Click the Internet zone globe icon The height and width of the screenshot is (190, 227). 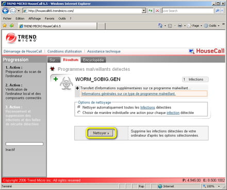coord(160,186)
